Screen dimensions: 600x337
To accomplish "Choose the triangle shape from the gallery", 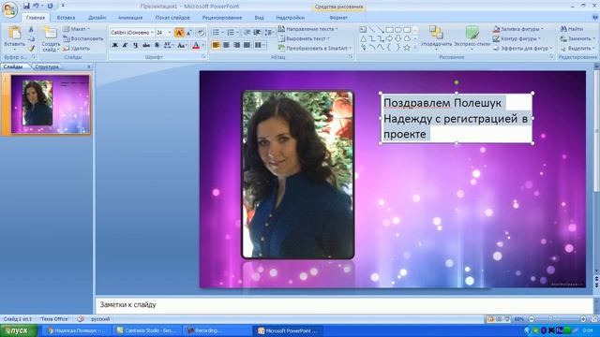I will pyautogui.click(x=363, y=38).
